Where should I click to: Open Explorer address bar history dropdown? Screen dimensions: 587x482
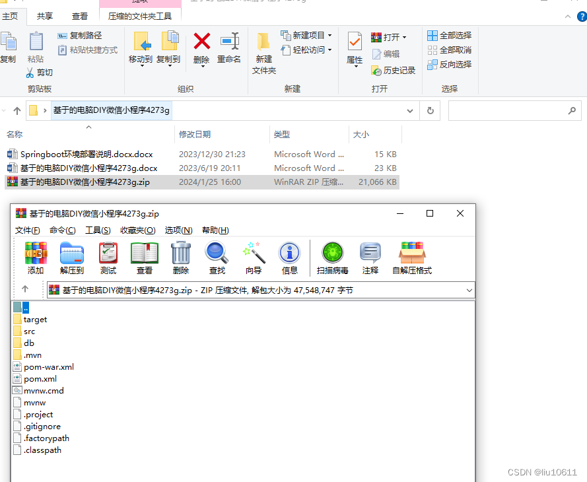[x=410, y=111]
